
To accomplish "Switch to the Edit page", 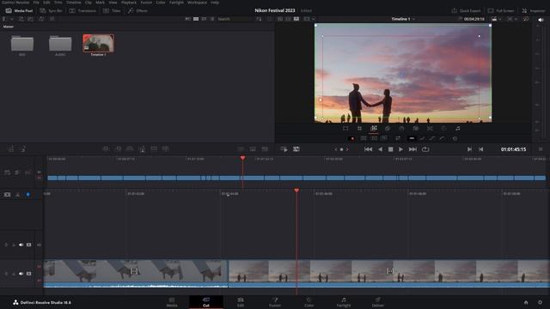I will tap(241, 302).
